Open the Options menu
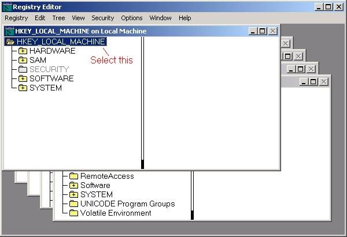347x237 pixels. pyautogui.click(x=131, y=18)
